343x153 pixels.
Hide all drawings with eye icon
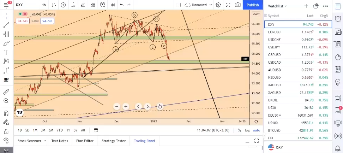6,140
